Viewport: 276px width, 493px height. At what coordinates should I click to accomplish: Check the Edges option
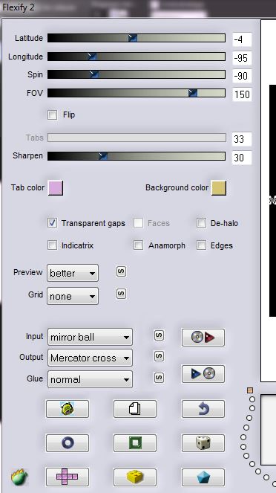click(201, 245)
